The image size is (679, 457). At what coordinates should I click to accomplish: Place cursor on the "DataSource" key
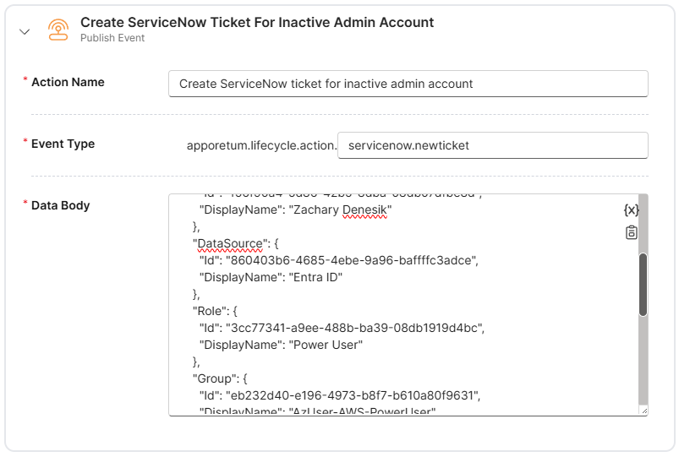coord(228,243)
